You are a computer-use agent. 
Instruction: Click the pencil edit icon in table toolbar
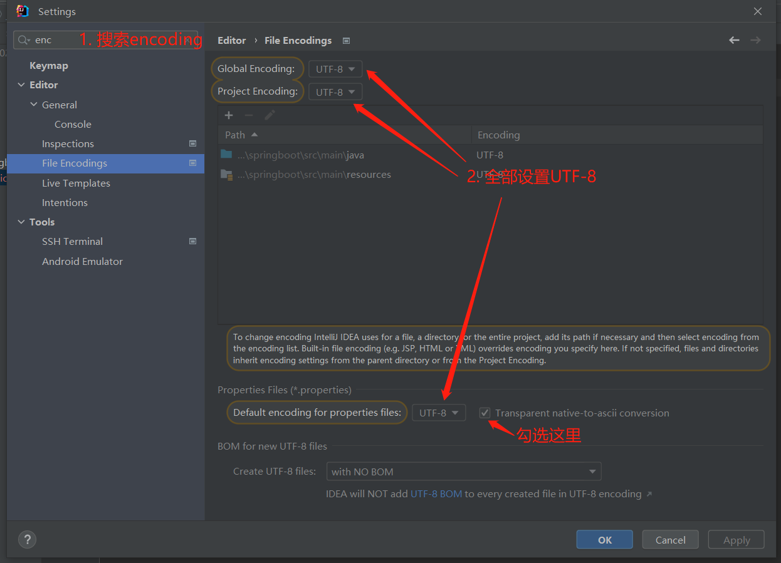(x=270, y=115)
